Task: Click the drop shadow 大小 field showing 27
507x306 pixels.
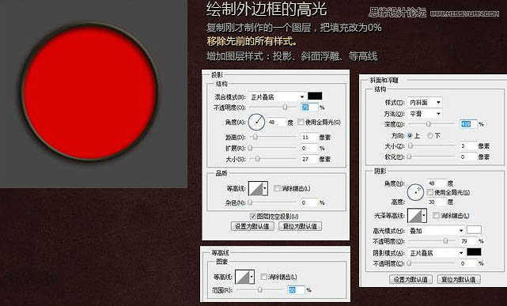Action: click(x=309, y=159)
